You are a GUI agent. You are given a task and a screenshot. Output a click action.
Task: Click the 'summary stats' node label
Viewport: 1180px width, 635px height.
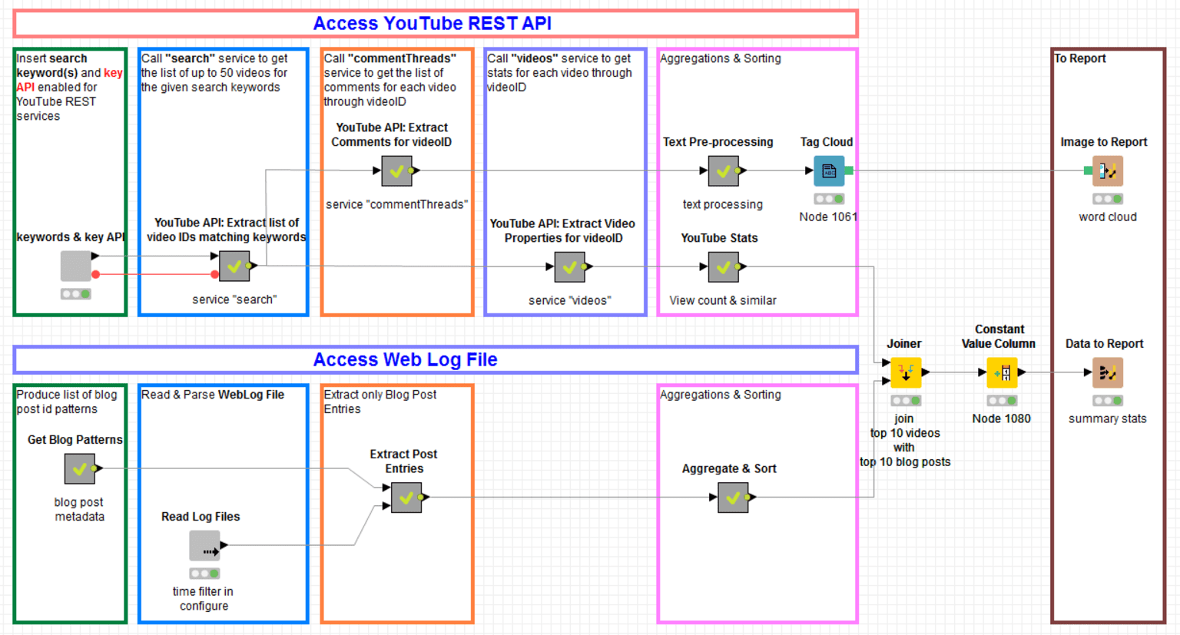click(1108, 419)
